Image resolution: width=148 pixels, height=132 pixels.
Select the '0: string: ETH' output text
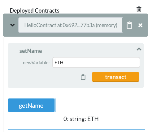81,119
